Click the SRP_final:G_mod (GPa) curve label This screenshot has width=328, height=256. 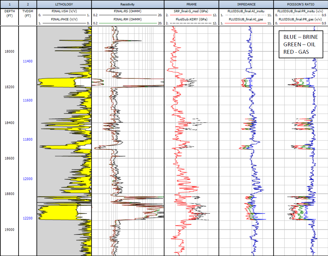coord(191,11)
